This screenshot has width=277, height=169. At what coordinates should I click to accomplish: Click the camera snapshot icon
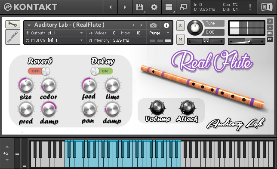point(153,25)
